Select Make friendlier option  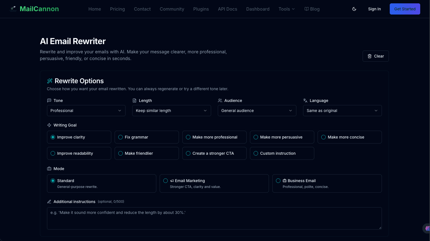(147, 153)
